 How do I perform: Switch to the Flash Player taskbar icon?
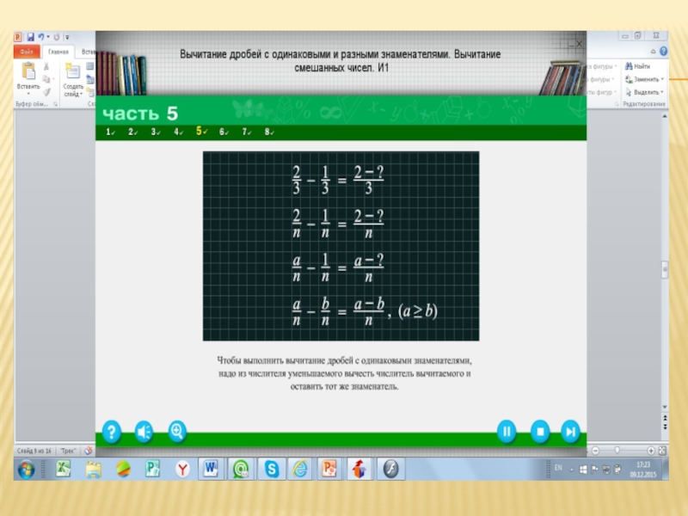(391, 469)
